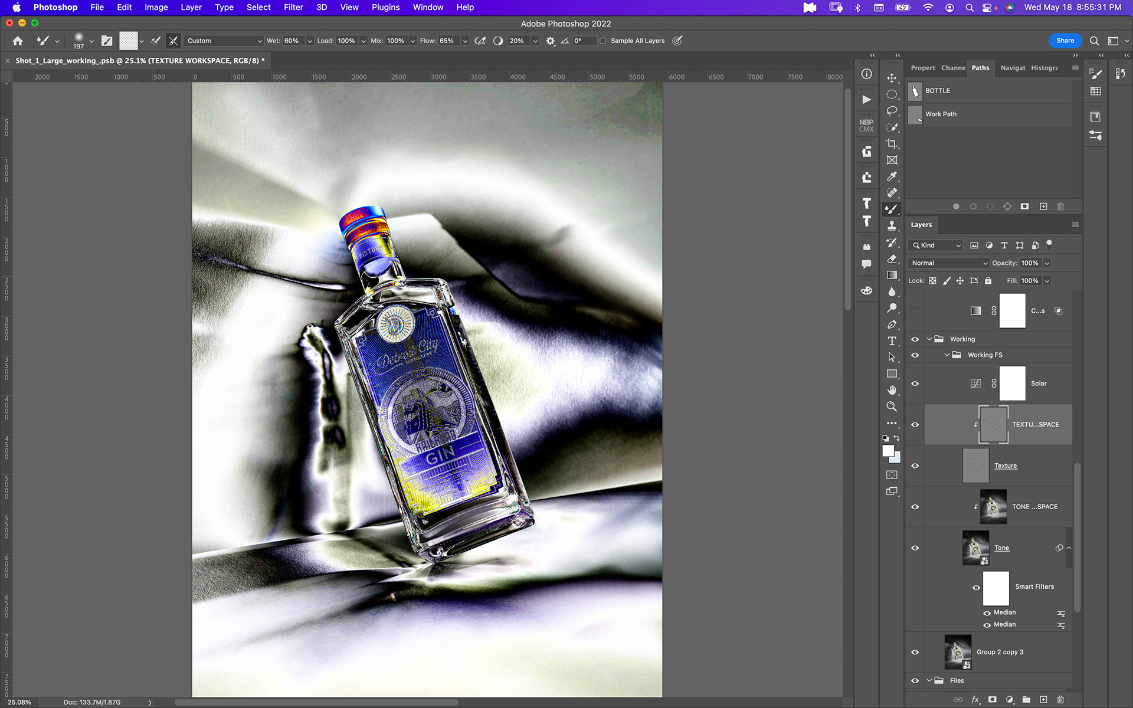Open the current brush load swatch
Image resolution: width=1133 pixels, height=708 pixels.
[x=128, y=41]
